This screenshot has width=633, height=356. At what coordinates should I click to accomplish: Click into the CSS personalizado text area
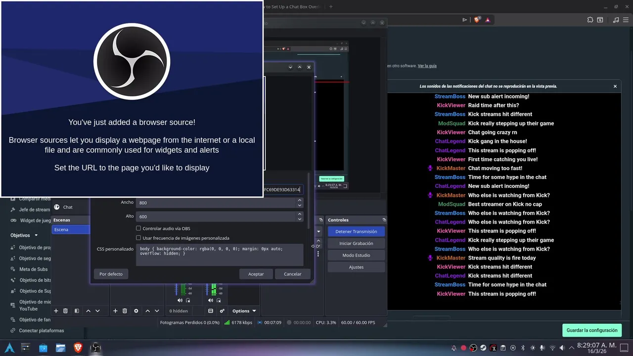tap(220, 255)
